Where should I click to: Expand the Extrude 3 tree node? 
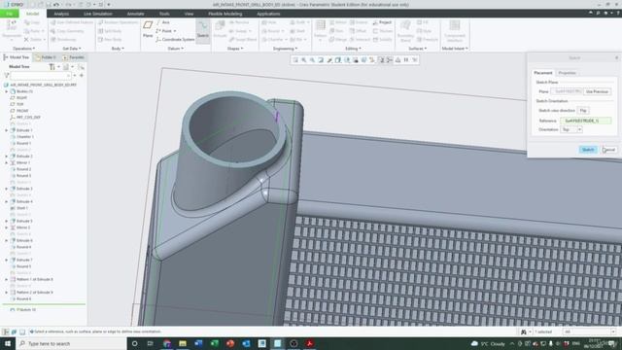(7, 189)
